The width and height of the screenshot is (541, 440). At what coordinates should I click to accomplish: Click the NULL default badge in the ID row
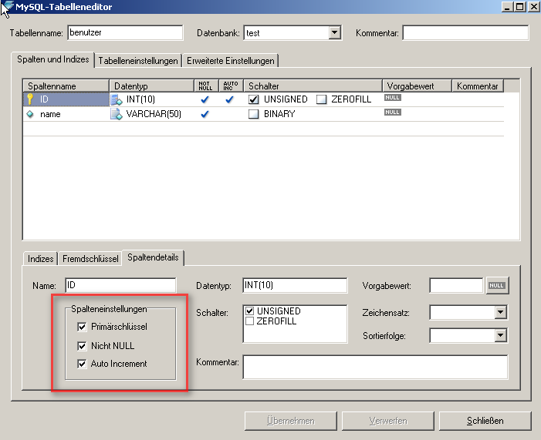coord(393,98)
